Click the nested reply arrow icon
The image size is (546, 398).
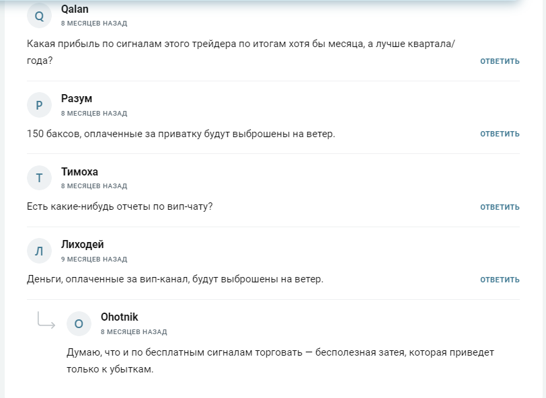tap(46, 322)
